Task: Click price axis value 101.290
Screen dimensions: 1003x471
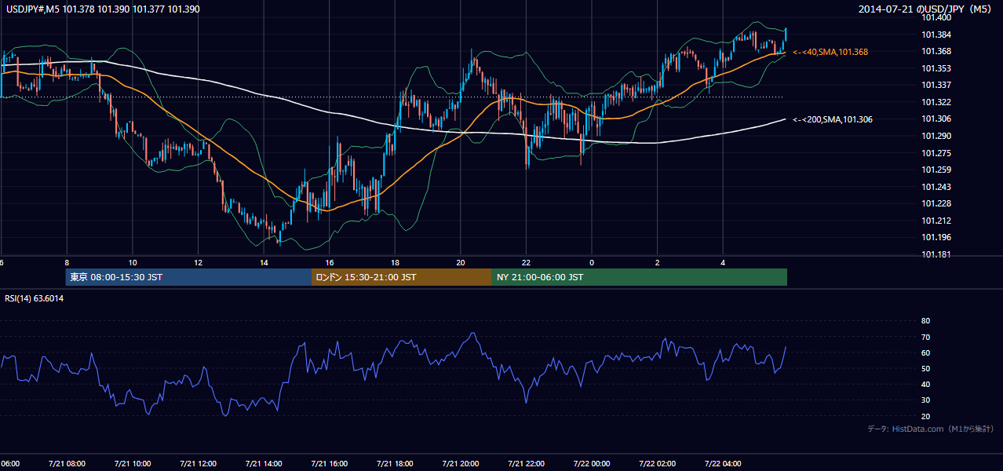Action: point(936,136)
